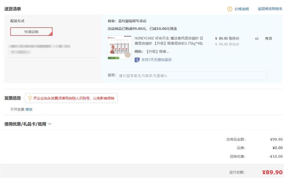Image resolution: width=284 pixels, height=178 pixels.
Task: Focus the 留言 message input field
Action: tap(192, 76)
